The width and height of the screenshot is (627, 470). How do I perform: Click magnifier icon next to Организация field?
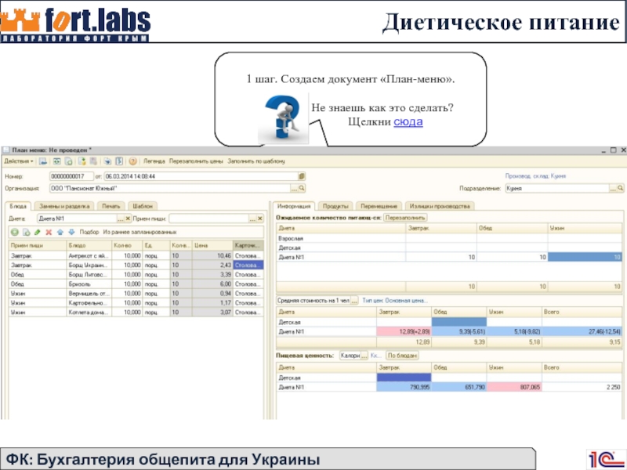coord(302,188)
